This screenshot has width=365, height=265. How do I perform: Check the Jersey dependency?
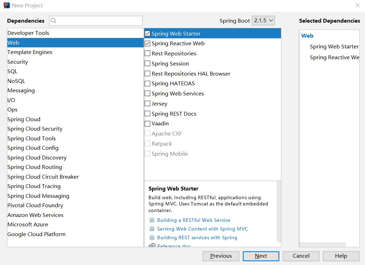coord(147,103)
